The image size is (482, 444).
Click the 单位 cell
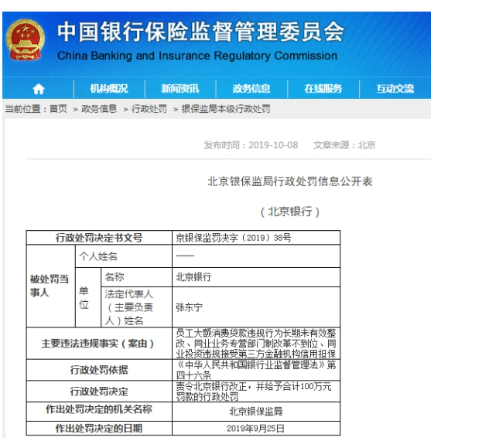click(x=88, y=297)
